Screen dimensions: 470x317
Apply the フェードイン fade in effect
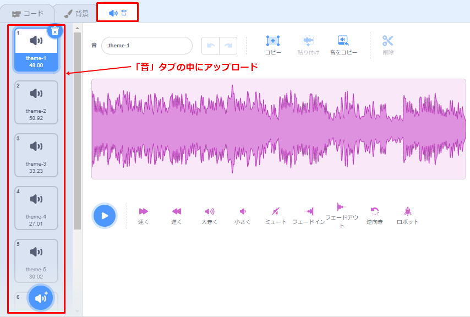(309, 216)
